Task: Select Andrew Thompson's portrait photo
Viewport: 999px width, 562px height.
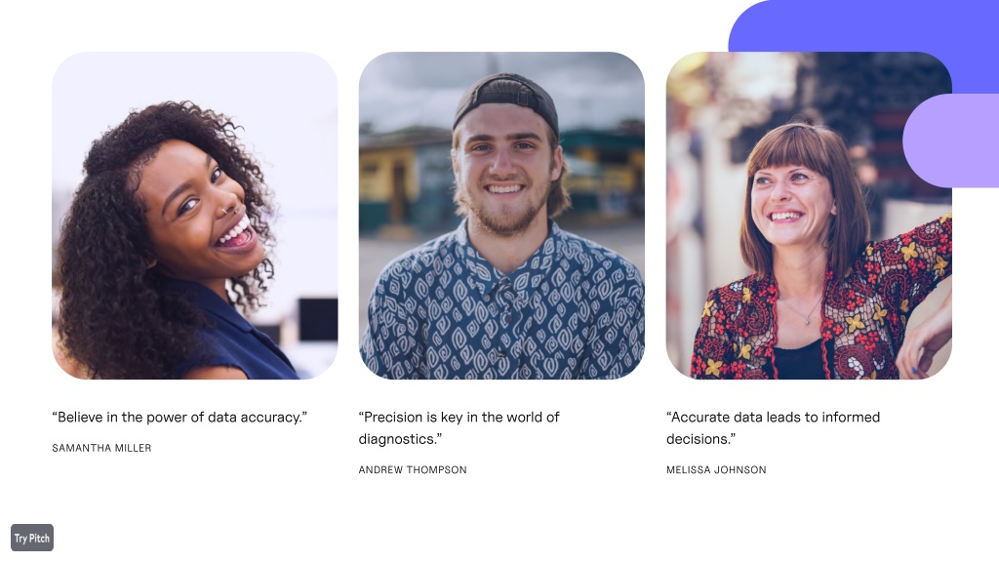Action: pos(501,216)
